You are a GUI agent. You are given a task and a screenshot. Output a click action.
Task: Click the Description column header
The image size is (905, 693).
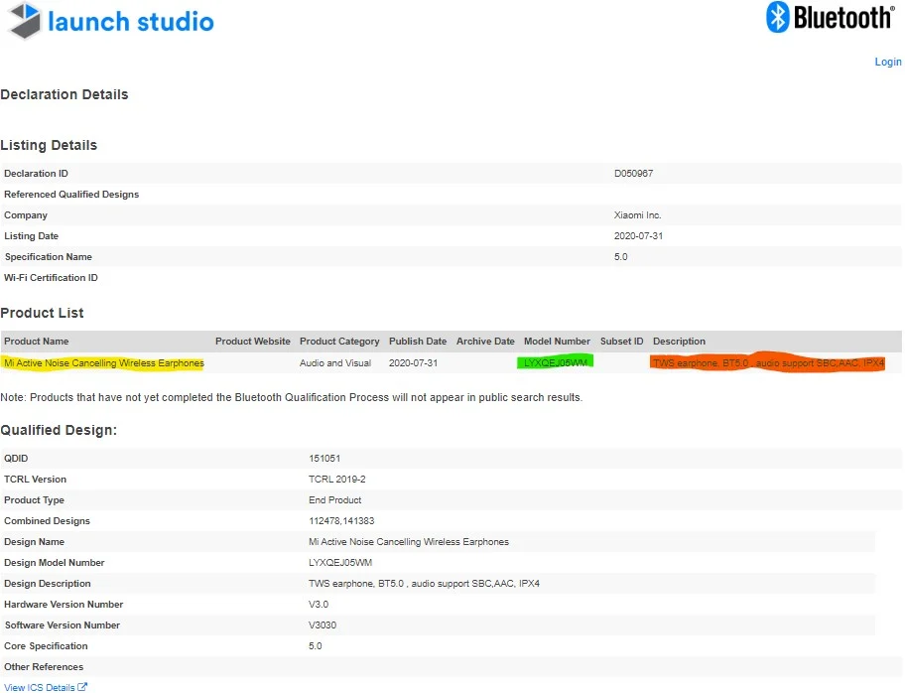click(679, 342)
